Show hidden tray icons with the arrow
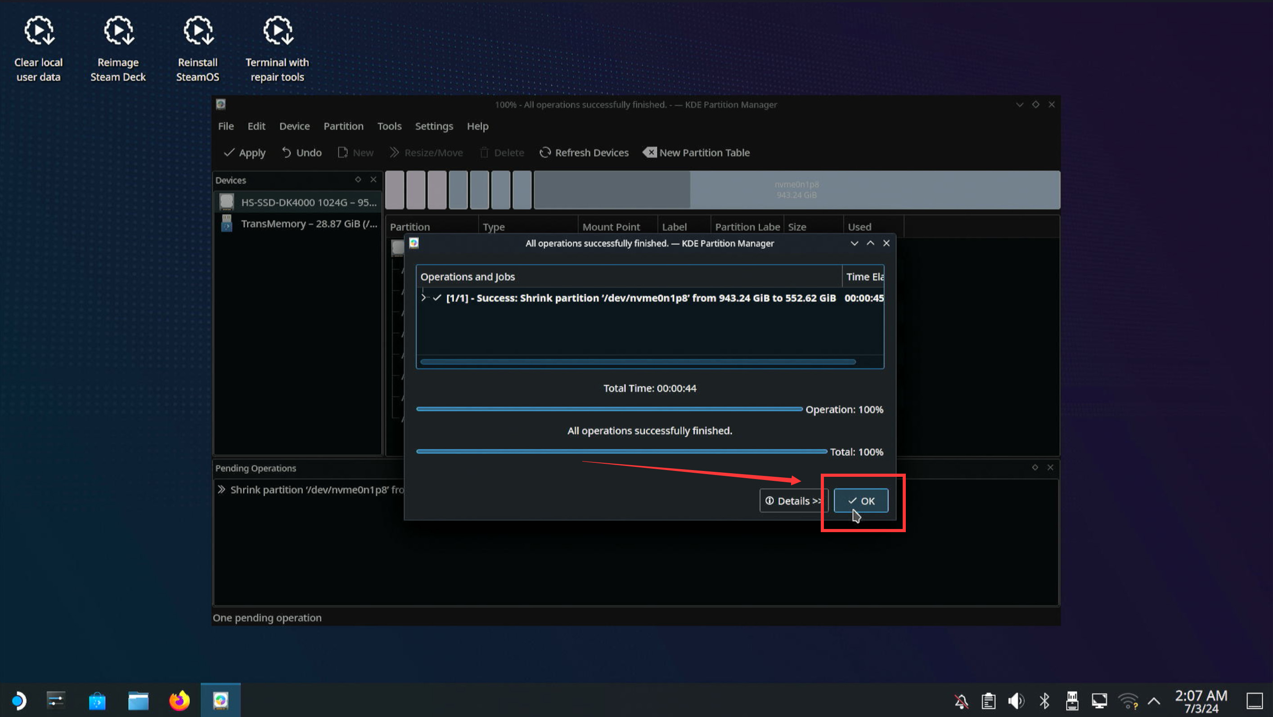Image resolution: width=1273 pixels, height=717 pixels. pos(1153,701)
